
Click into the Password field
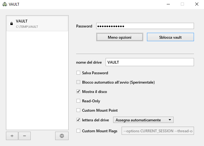pos(145,26)
